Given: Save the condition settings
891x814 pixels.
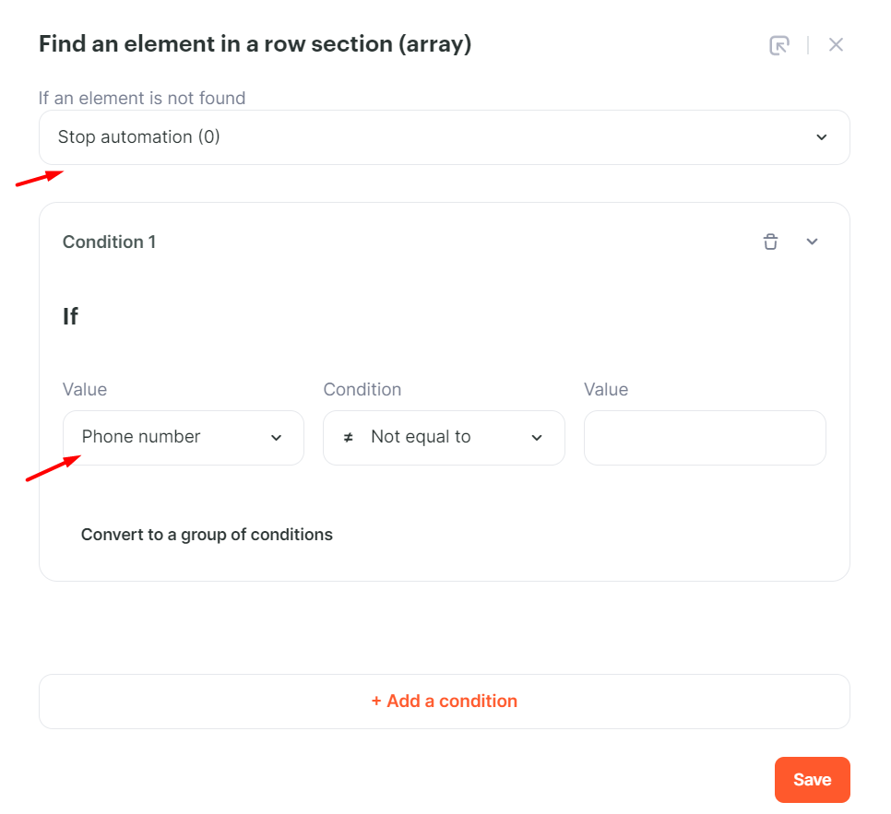Looking at the screenshot, I should [812, 780].
